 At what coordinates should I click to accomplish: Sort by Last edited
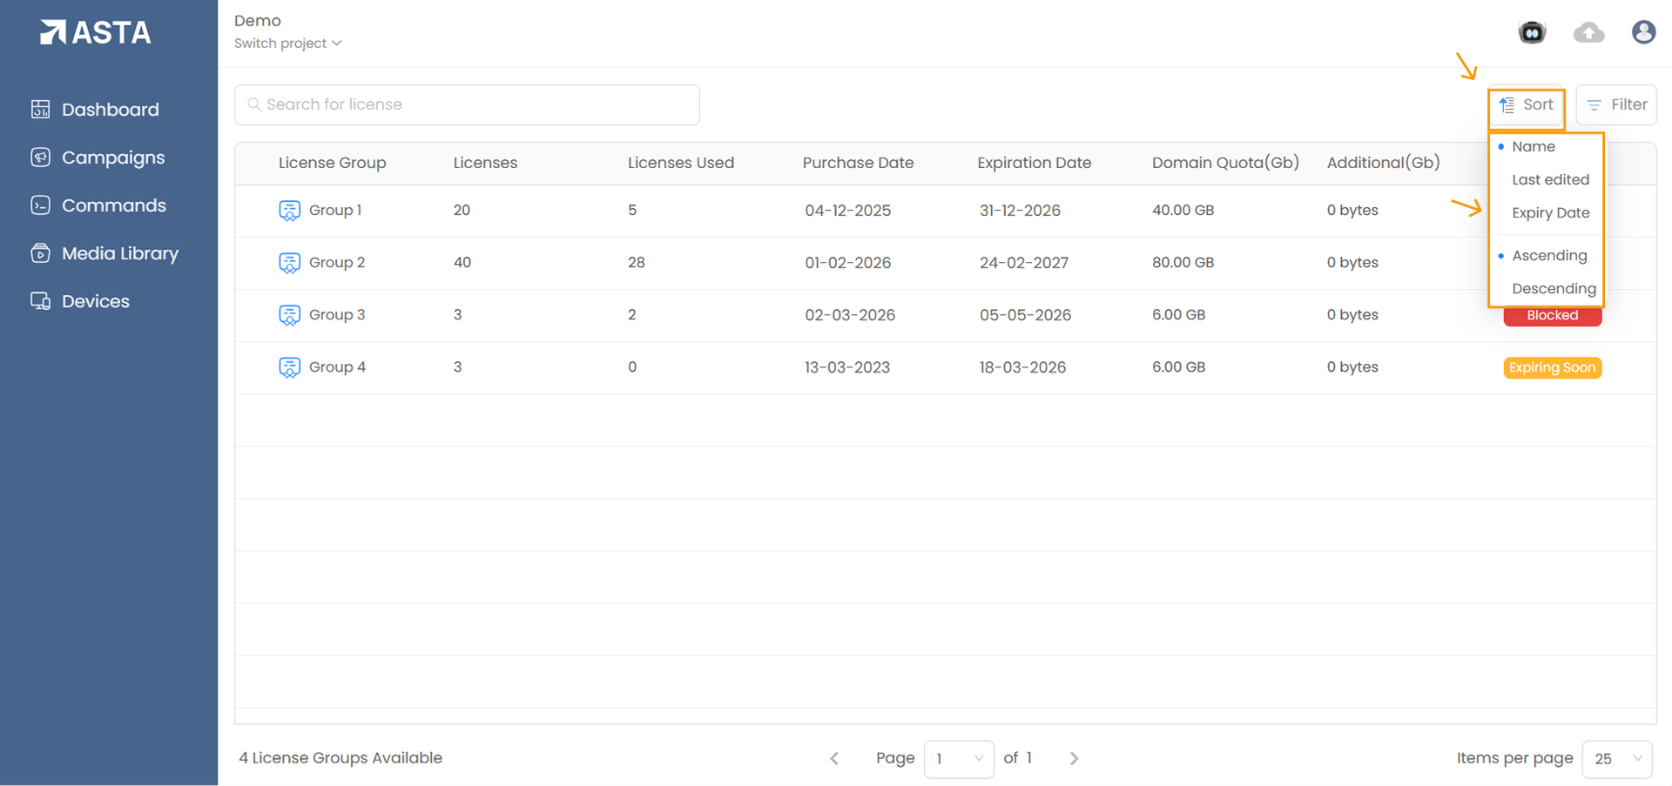coord(1550,180)
